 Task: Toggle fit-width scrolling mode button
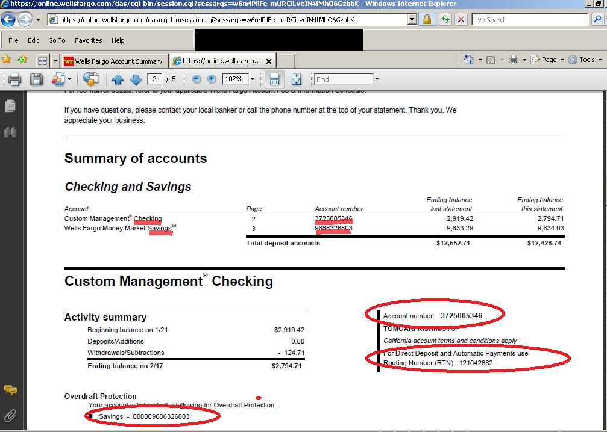pyautogui.click(x=274, y=79)
